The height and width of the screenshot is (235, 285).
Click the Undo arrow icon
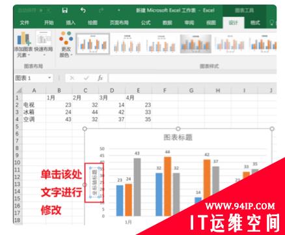[x=83, y=10]
